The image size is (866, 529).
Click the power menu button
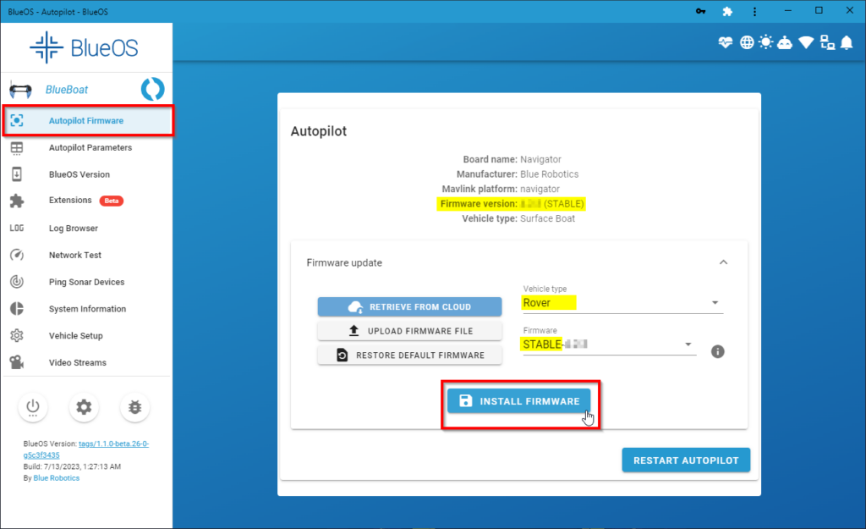click(x=33, y=407)
